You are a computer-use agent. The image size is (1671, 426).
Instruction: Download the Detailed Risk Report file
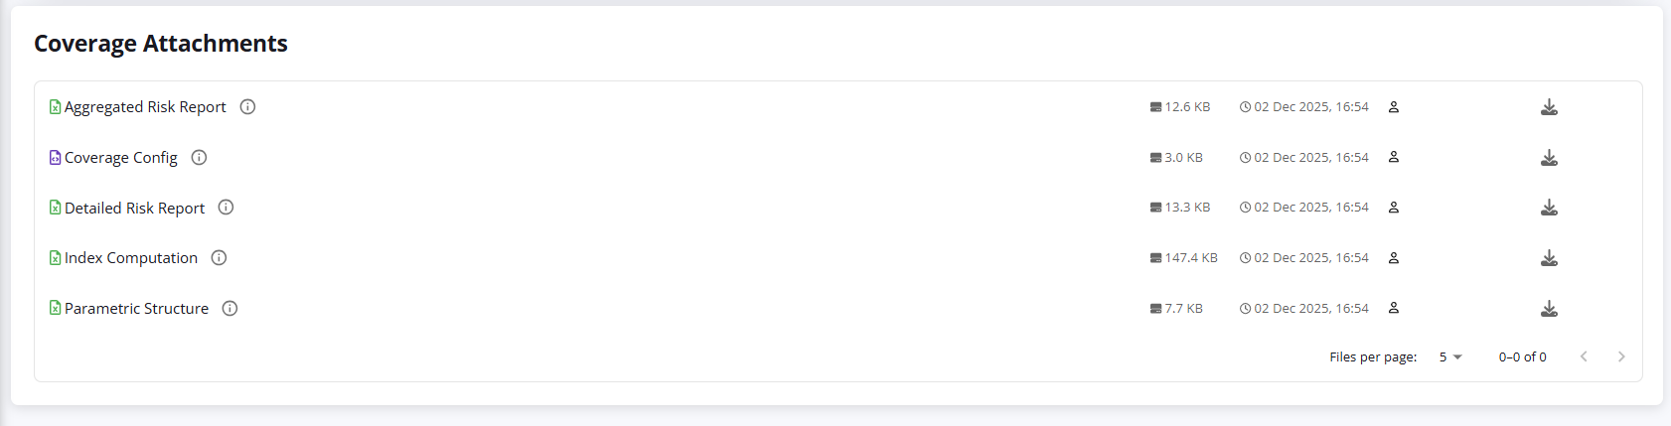point(1549,208)
